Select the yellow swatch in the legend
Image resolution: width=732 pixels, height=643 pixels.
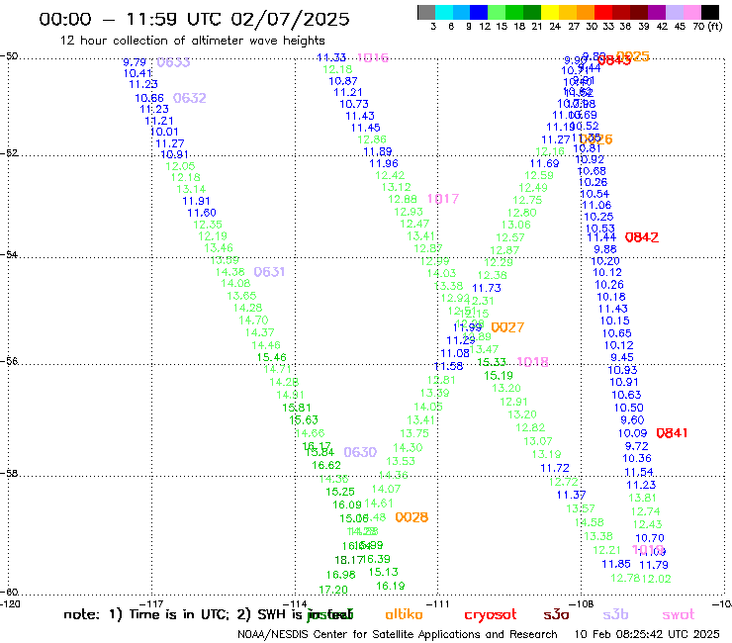[x=550, y=12]
